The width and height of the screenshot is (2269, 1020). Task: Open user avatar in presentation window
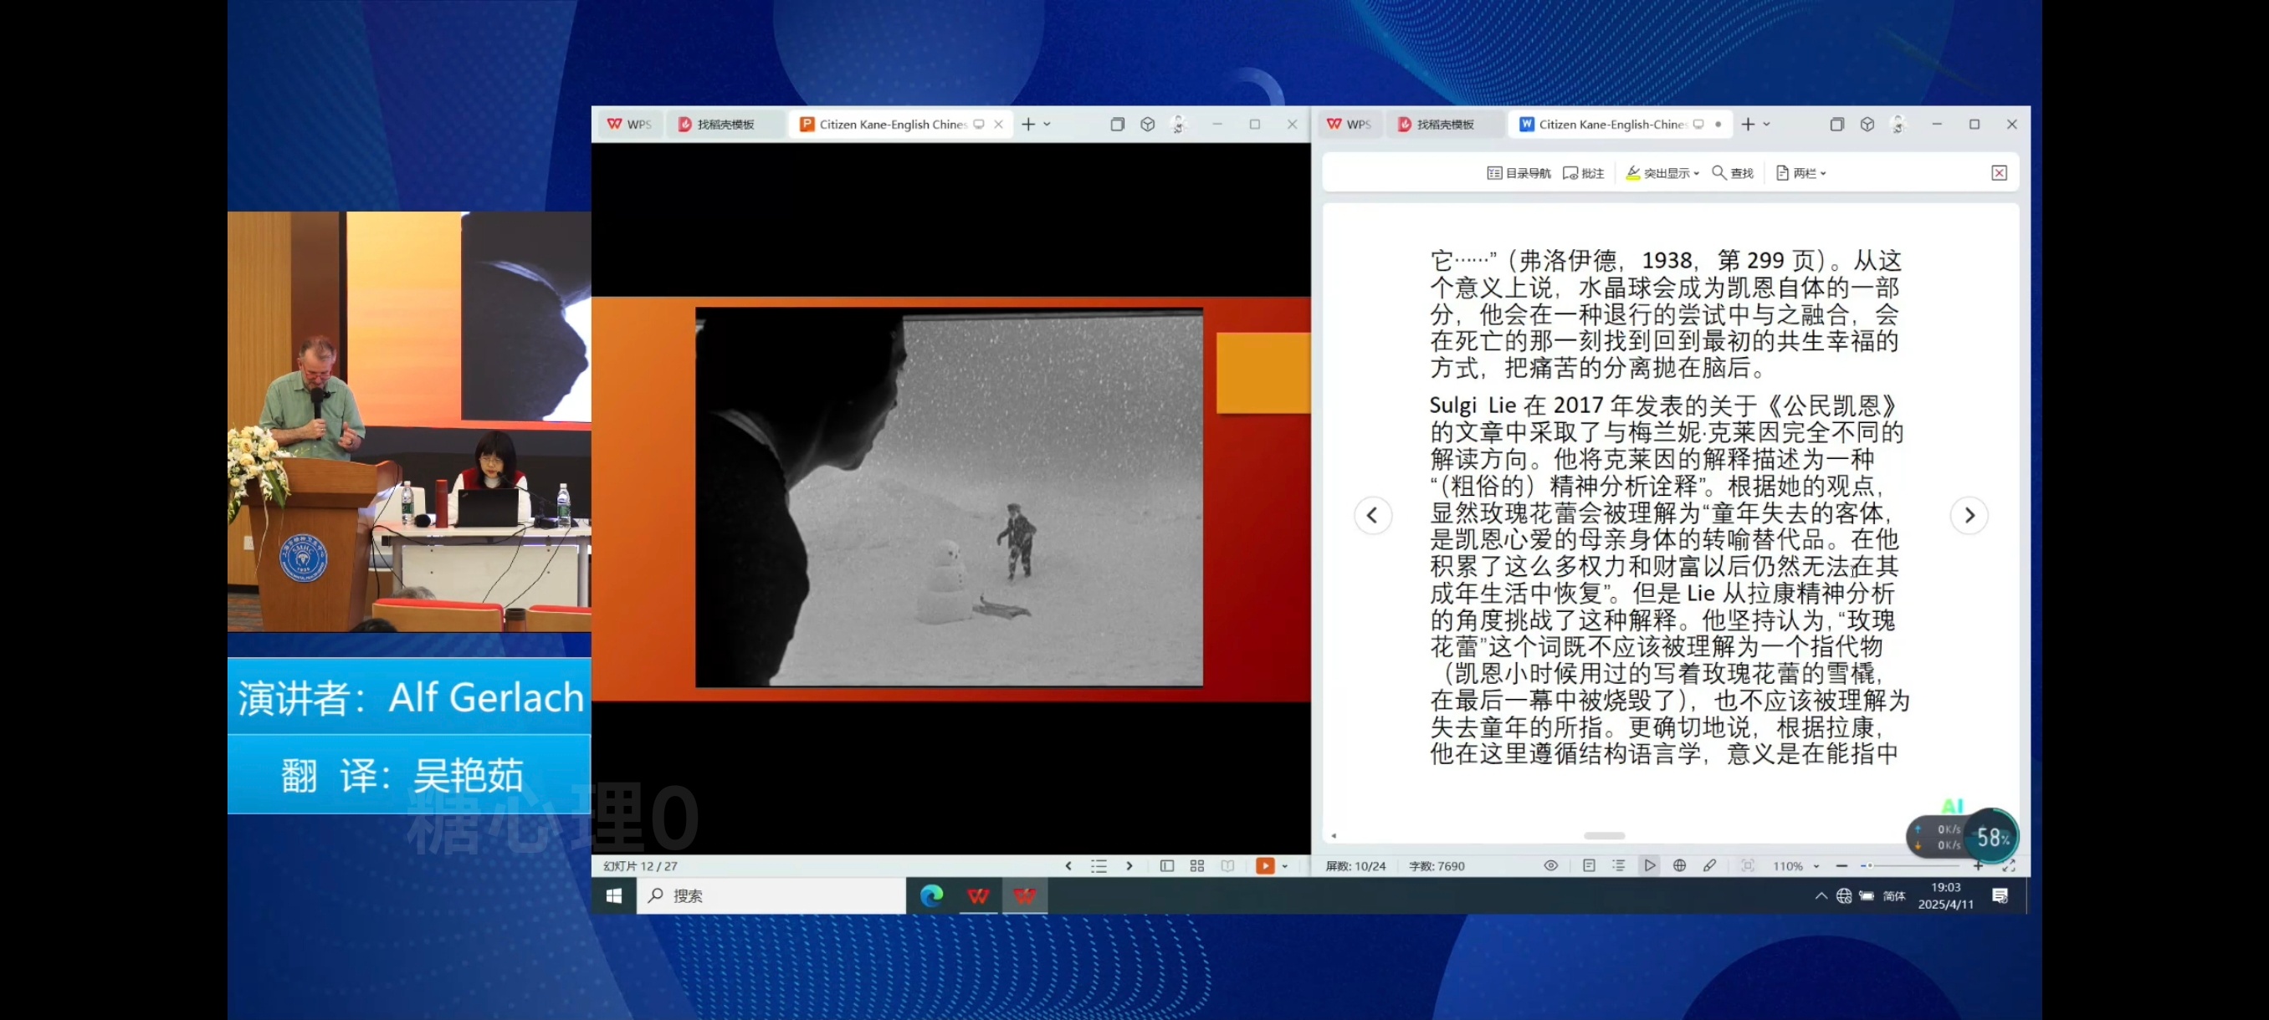pos(1178,124)
